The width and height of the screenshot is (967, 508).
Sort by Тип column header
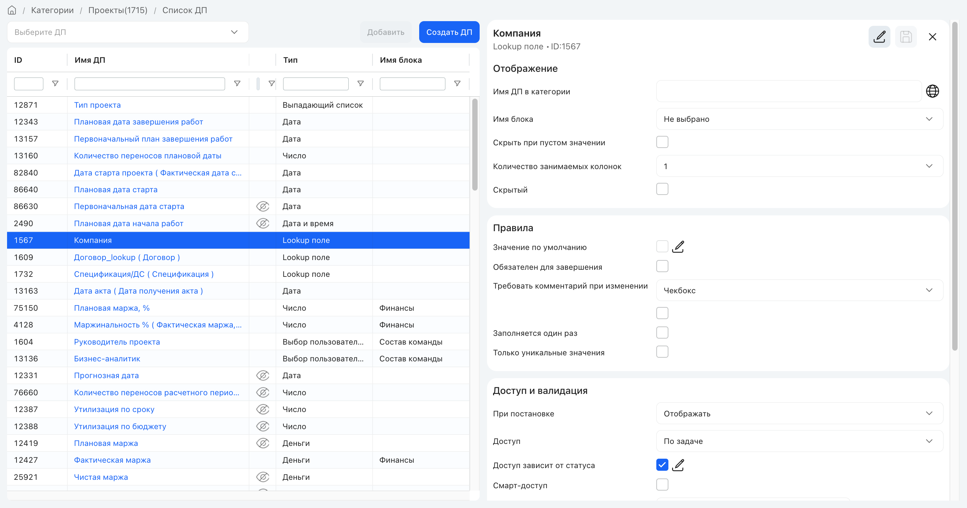[290, 60]
